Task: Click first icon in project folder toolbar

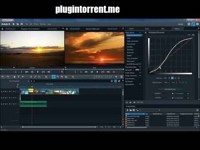Action: point(128,110)
